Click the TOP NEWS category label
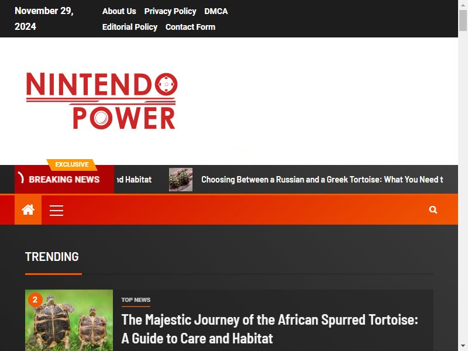The image size is (468, 351). click(136, 300)
